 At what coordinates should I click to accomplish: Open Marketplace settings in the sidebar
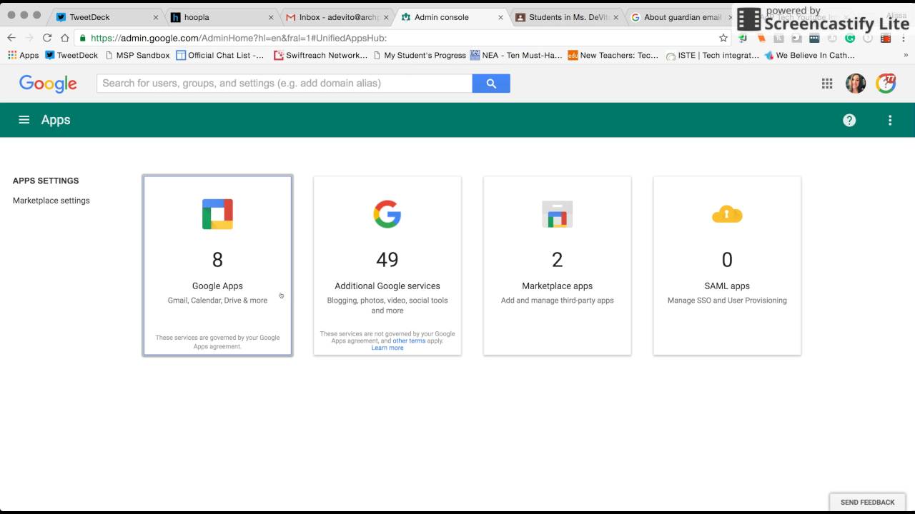pyautogui.click(x=51, y=201)
